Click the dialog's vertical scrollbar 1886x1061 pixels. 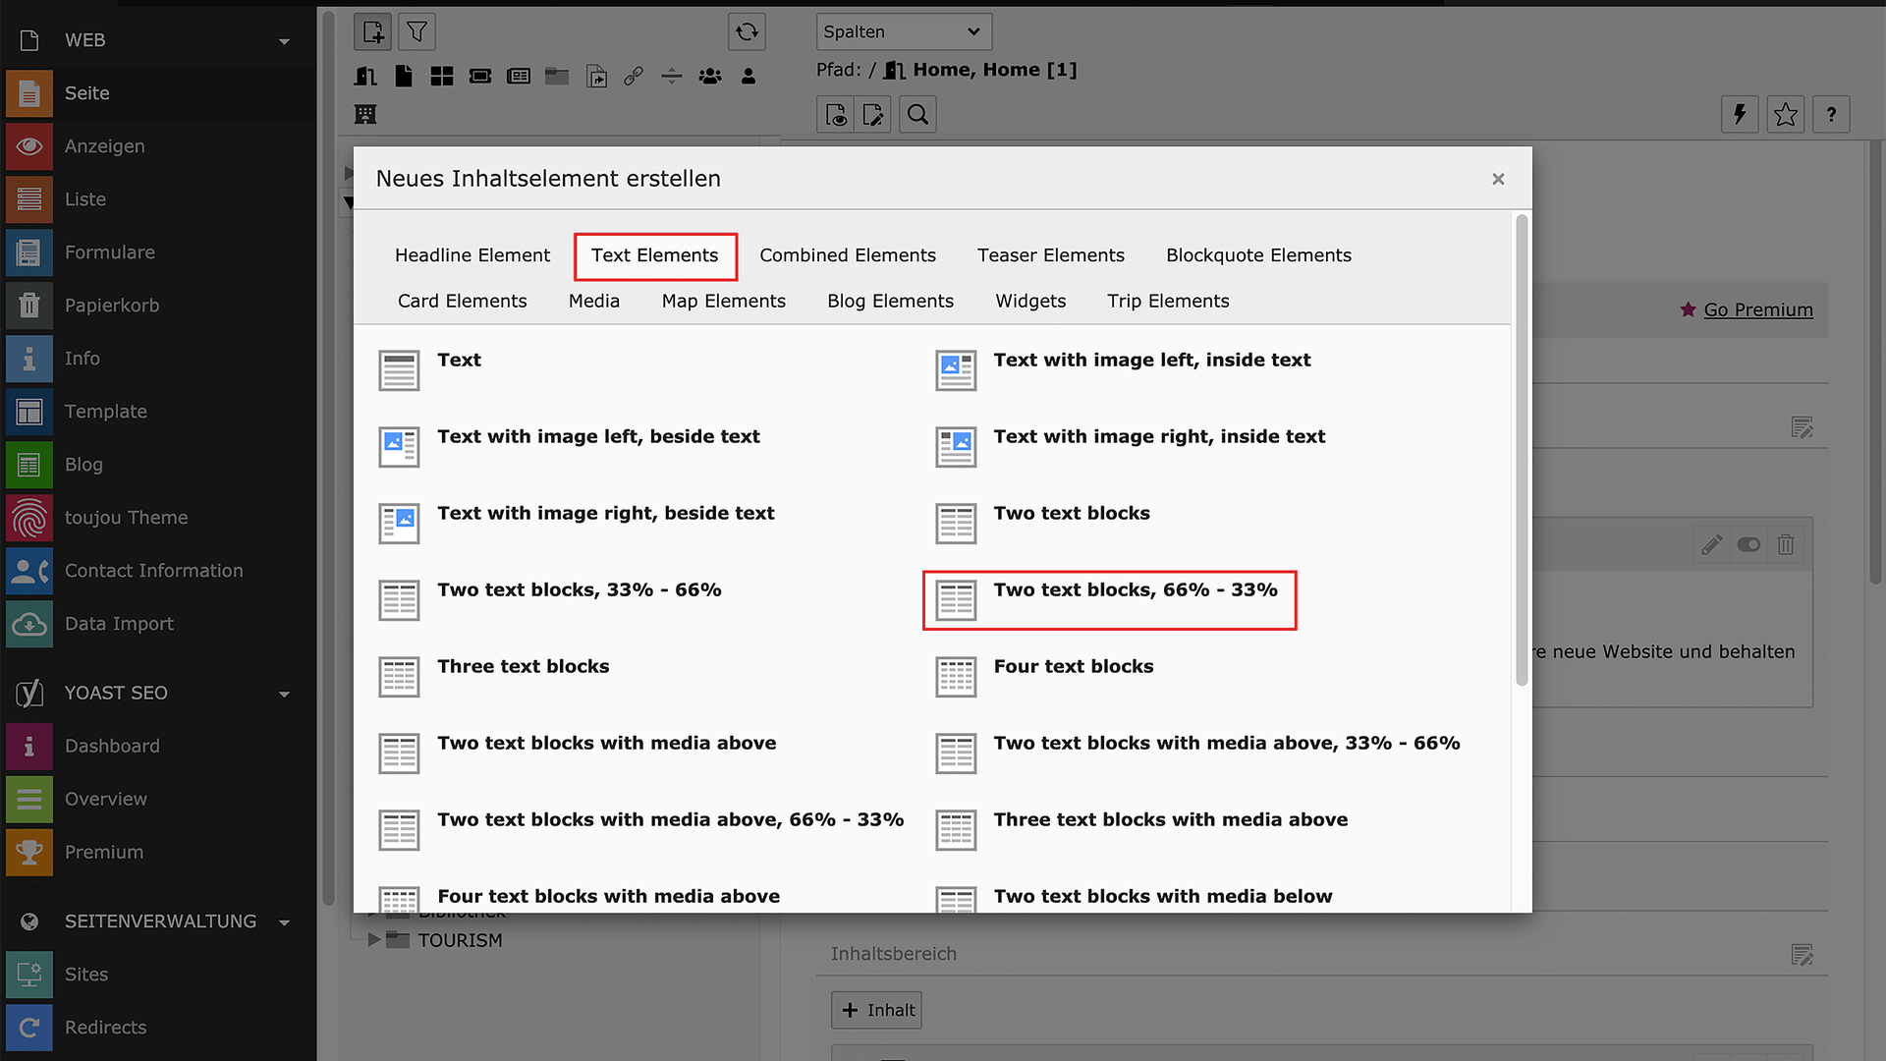1522,452
